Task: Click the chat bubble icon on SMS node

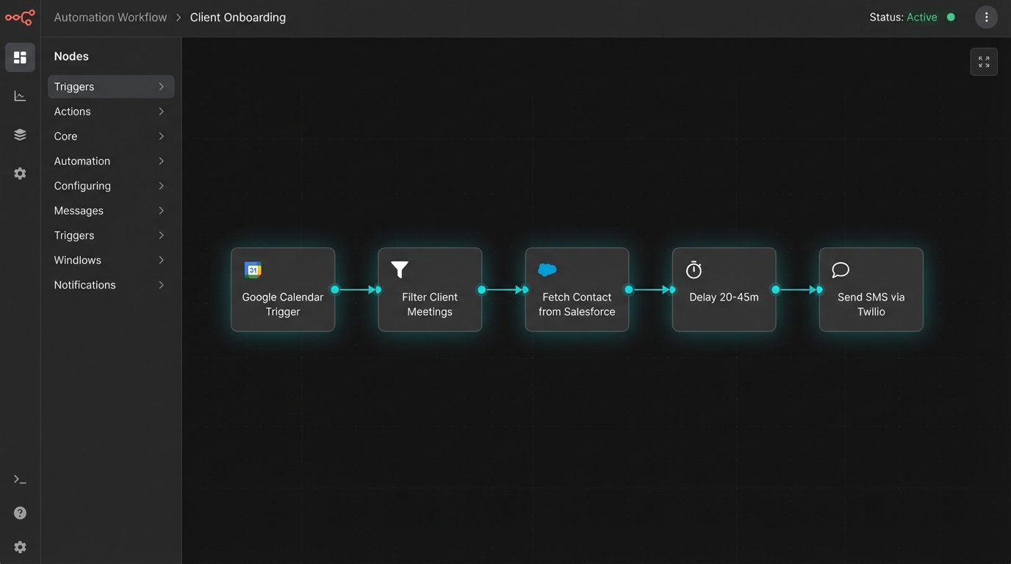Action: (841, 270)
